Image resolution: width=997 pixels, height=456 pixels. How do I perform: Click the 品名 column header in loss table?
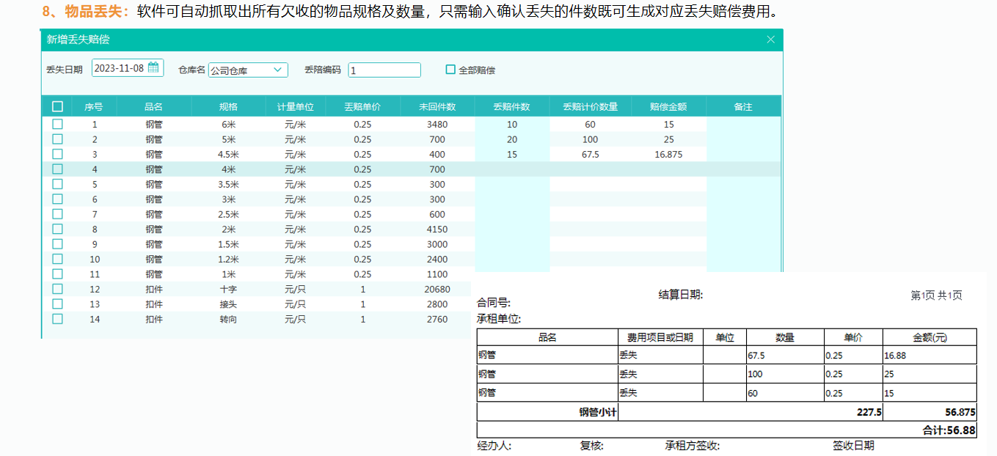click(x=153, y=106)
